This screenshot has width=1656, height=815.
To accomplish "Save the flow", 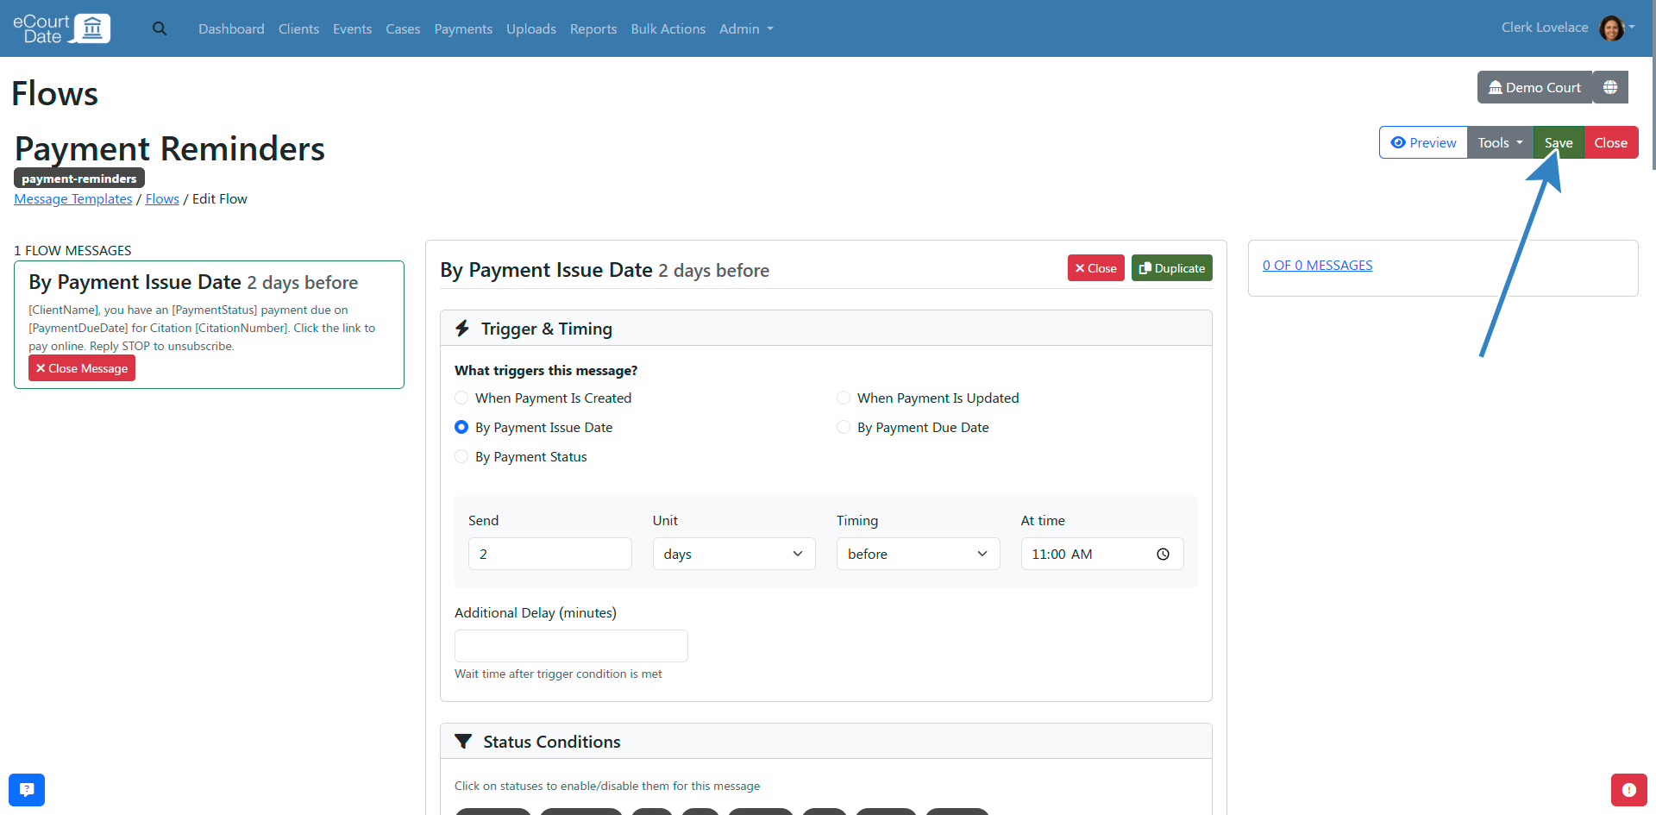I will [1559, 142].
